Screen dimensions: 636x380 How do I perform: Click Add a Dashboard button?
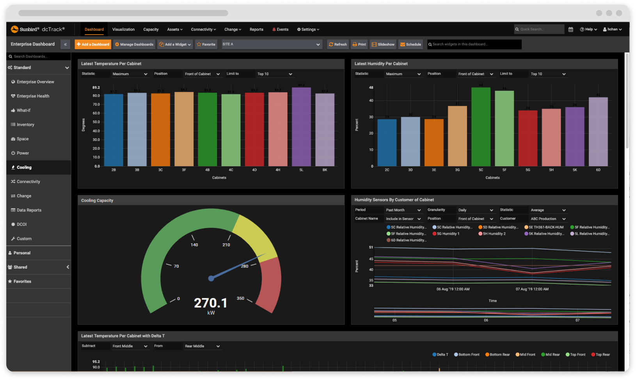point(93,44)
